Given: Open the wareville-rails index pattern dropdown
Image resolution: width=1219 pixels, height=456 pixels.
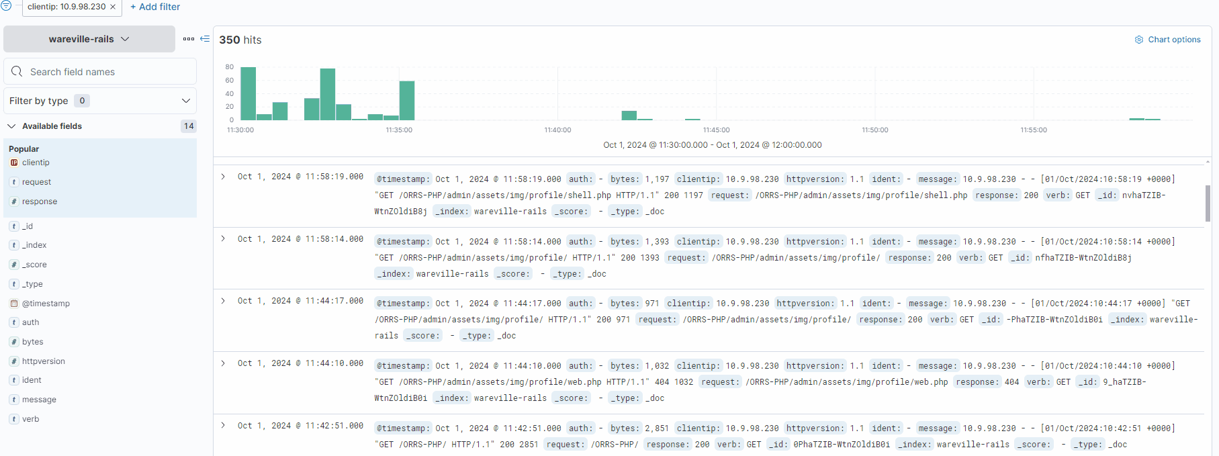Looking at the screenshot, I should (89, 39).
